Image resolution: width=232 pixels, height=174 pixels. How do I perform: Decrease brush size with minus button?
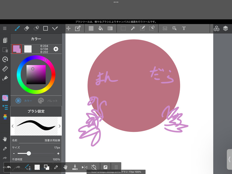[14, 154]
